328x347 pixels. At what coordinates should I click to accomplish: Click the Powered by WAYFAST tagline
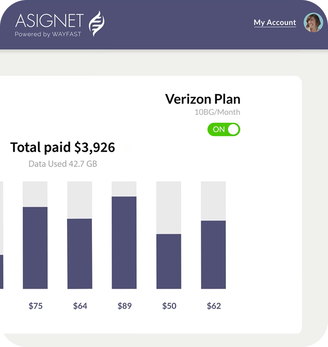tap(48, 34)
